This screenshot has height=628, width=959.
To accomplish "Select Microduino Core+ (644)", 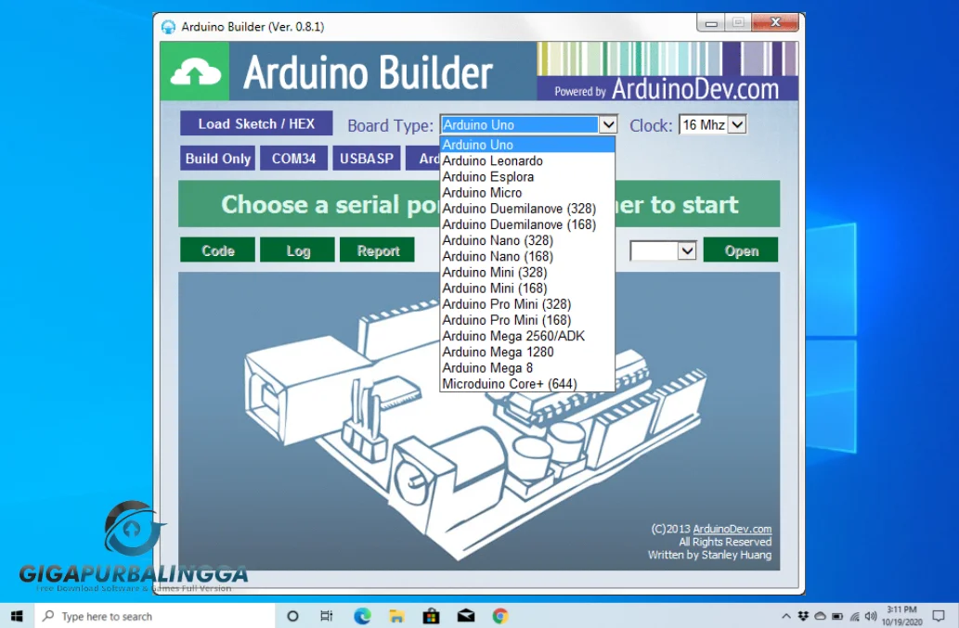I will coord(527,383).
